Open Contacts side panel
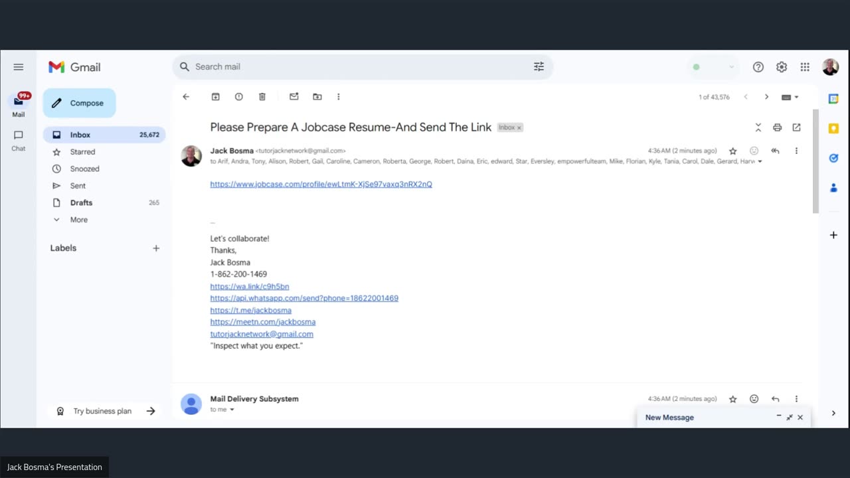Viewport: 850px width, 478px height. (833, 188)
